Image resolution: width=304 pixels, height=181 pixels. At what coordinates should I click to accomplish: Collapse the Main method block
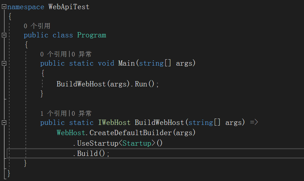pyautogui.click(x=4, y=63)
